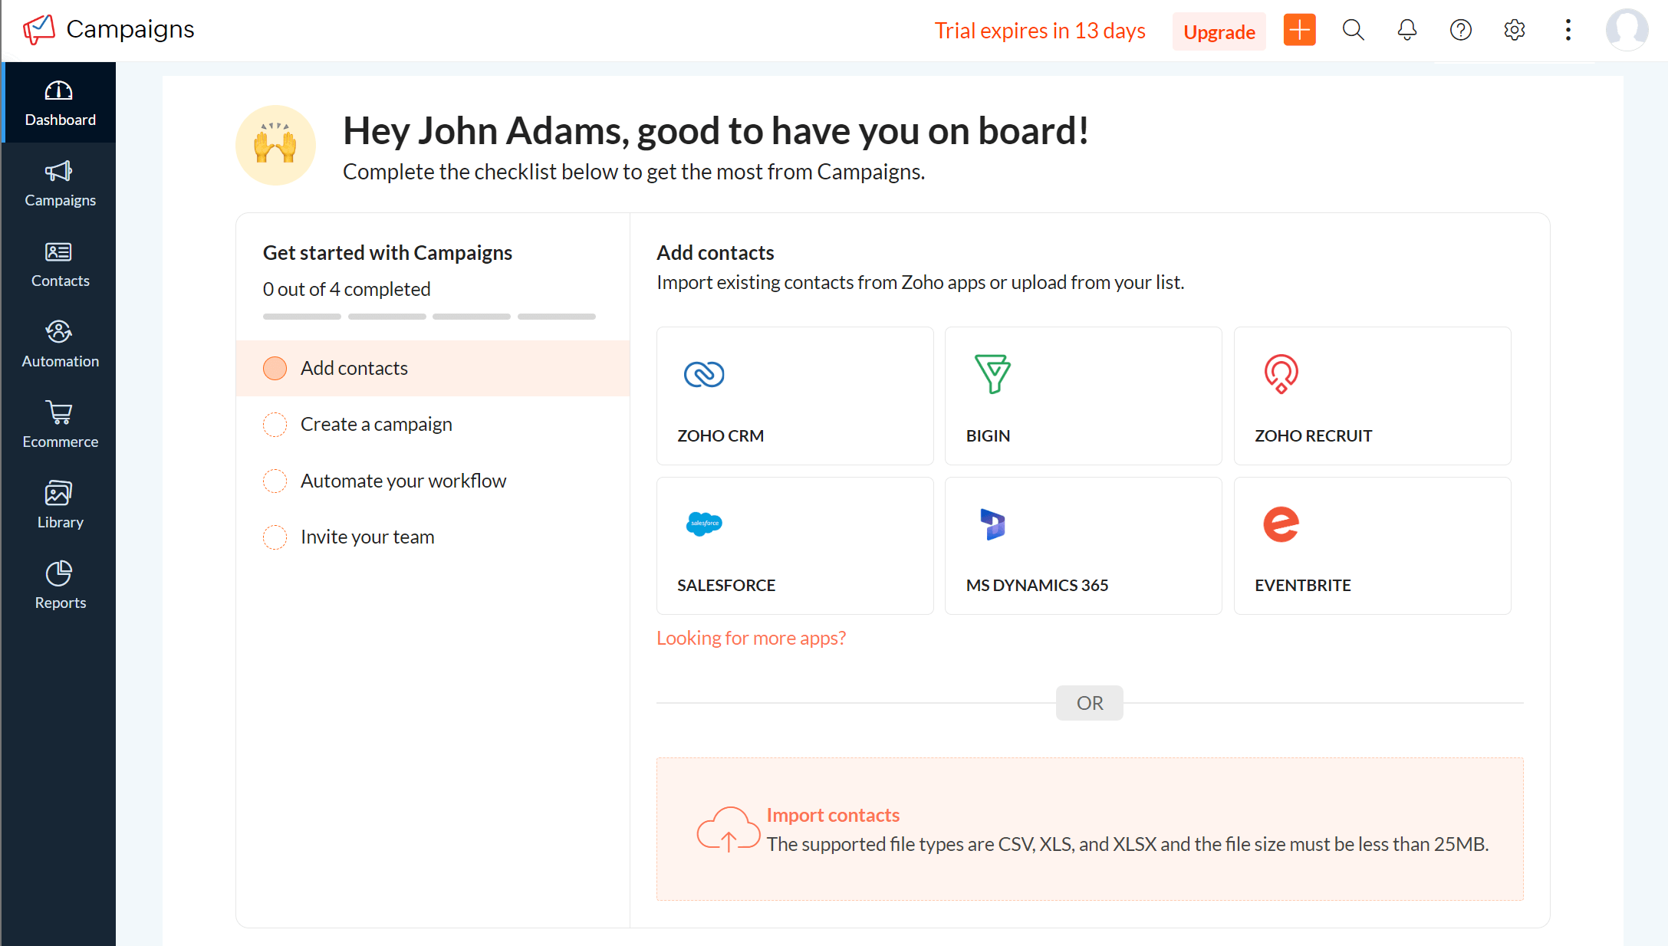
Task: Click Looking for more apps link
Action: (752, 638)
